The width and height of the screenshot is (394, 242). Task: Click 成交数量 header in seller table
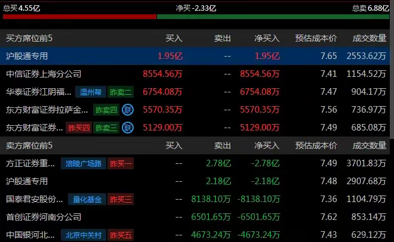(x=370, y=145)
